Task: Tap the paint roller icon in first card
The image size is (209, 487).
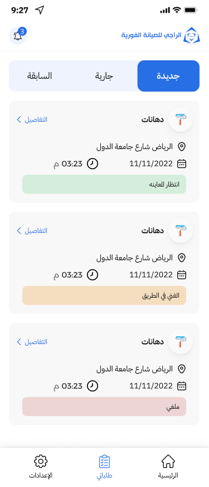Action: pos(181,120)
